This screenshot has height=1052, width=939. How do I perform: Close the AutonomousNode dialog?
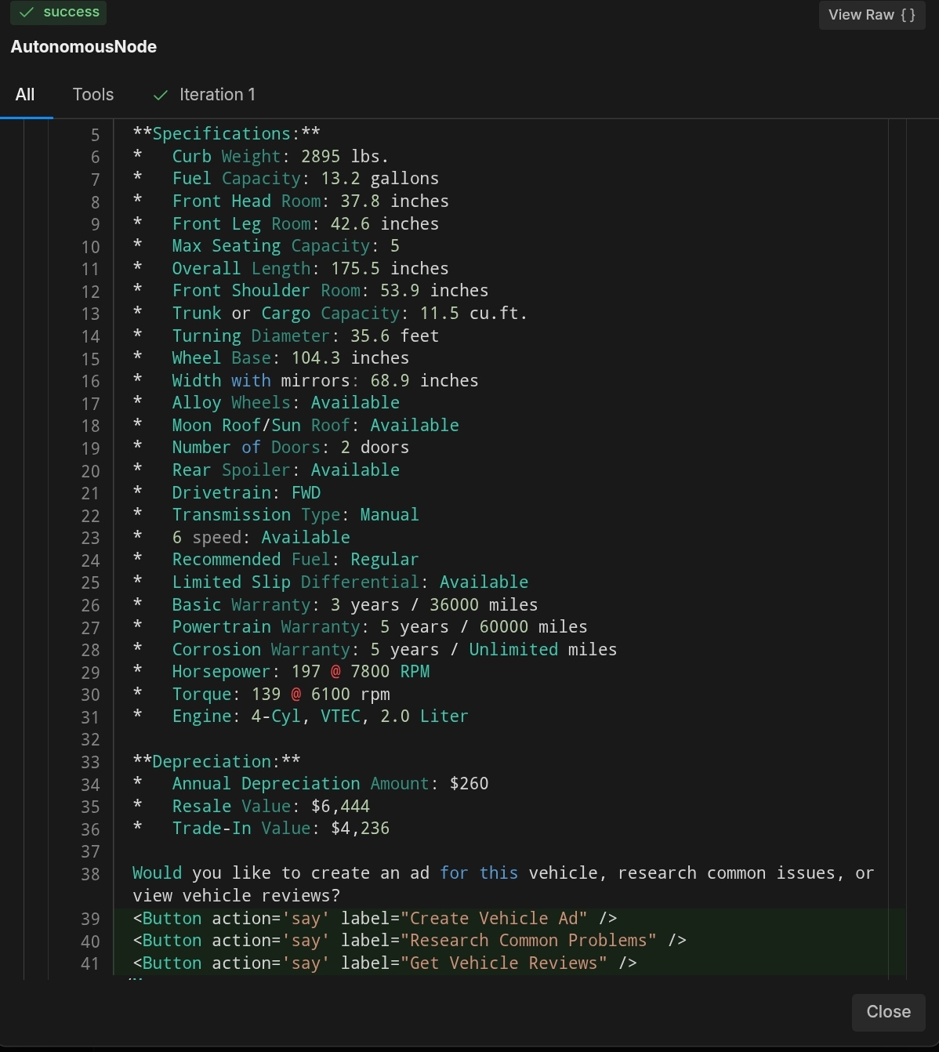coord(888,1012)
